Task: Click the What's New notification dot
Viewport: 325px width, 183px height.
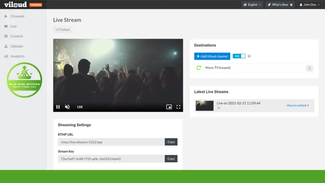Action: [291, 4]
